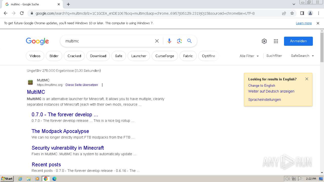The image size is (324, 182).
Task: Open the MultiMC result title link
Action: [x=36, y=92]
